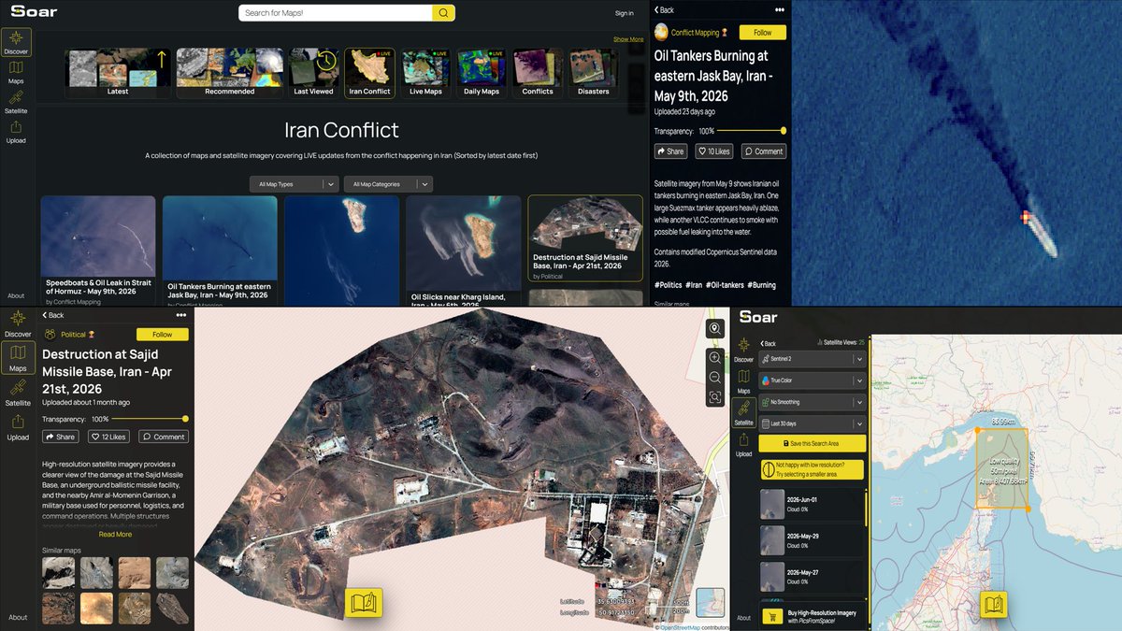Share the Sajid Missile Base map
Viewport: 1122px width, 631px height.
pyautogui.click(x=61, y=437)
